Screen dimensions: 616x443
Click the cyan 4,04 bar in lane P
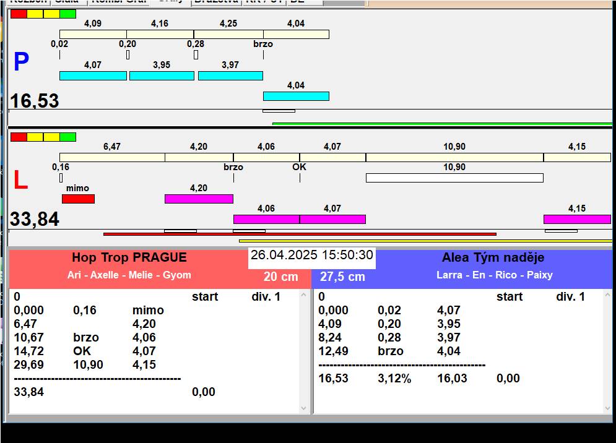pos(296,96)
